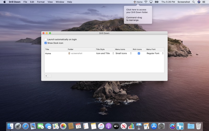Open Spotlight search

194,2
